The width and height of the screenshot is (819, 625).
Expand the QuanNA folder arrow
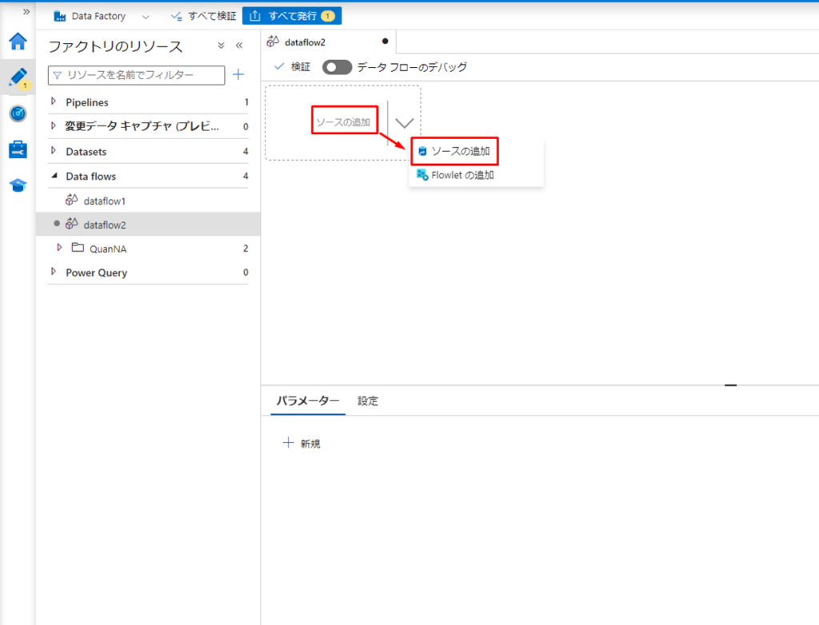coord(59,248)
